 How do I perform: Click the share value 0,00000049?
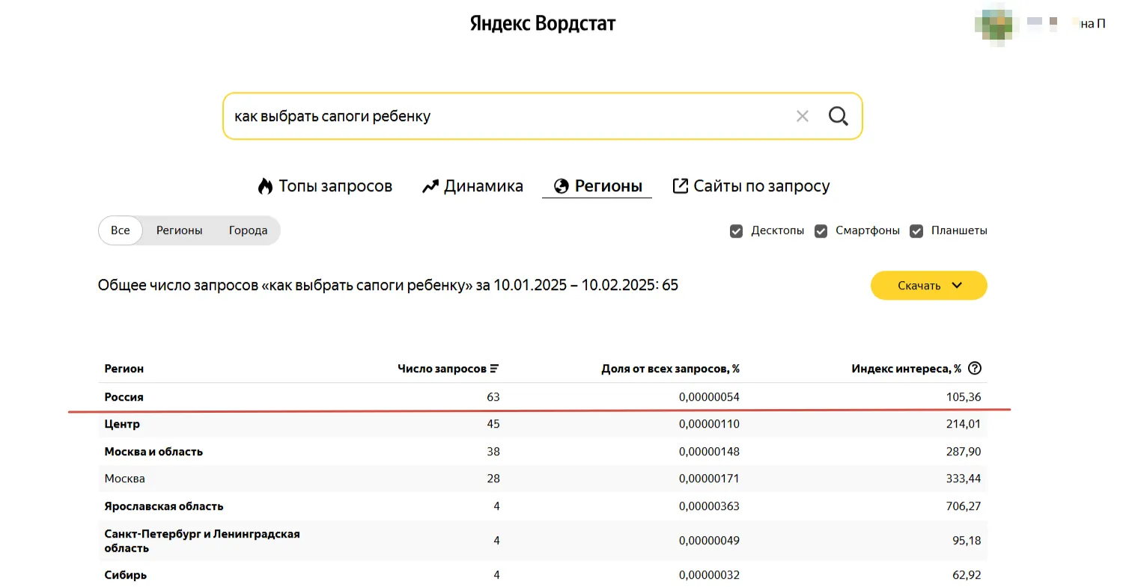709,541
